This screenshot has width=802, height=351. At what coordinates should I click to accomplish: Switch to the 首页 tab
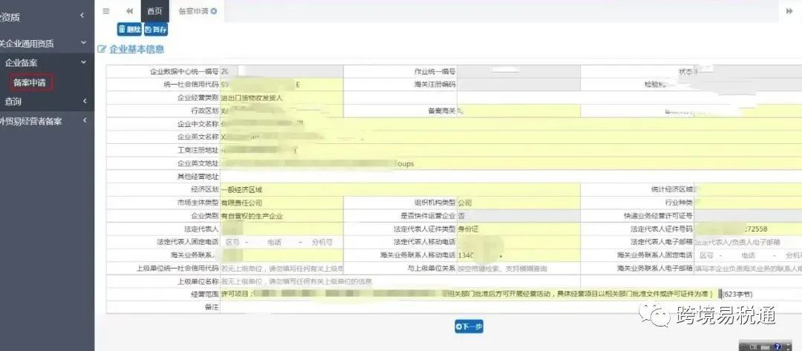point(154,10)
